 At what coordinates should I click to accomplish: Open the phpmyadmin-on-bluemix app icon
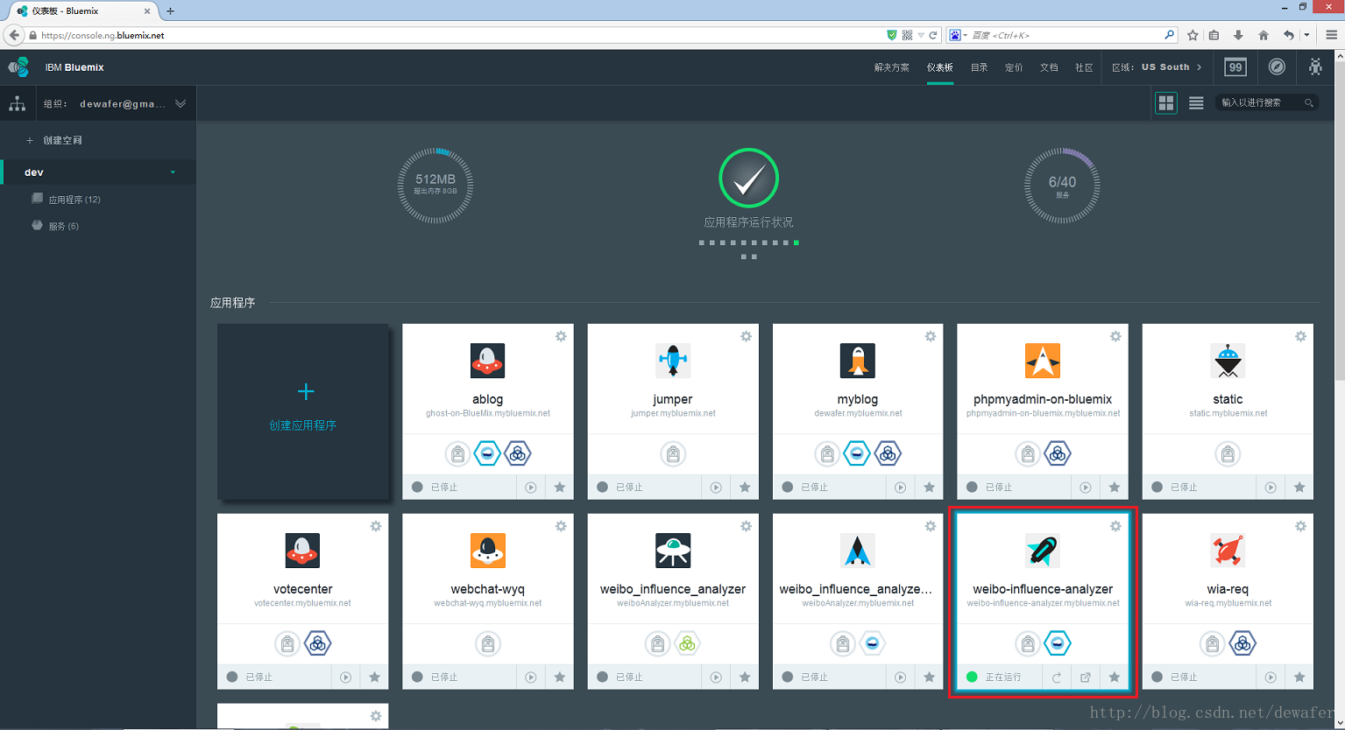coord(1043,361)
